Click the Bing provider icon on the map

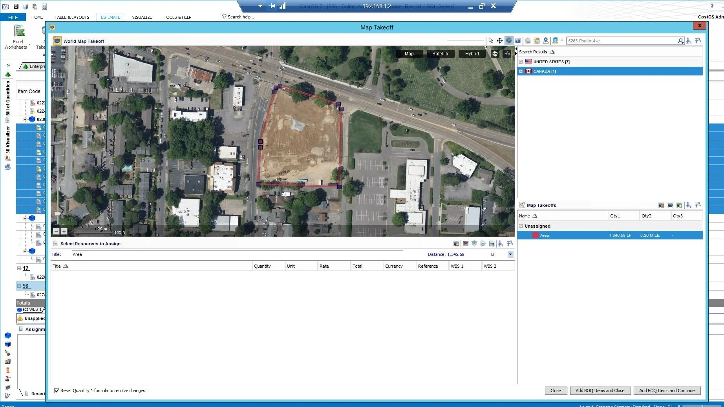[x=506, y=53]
